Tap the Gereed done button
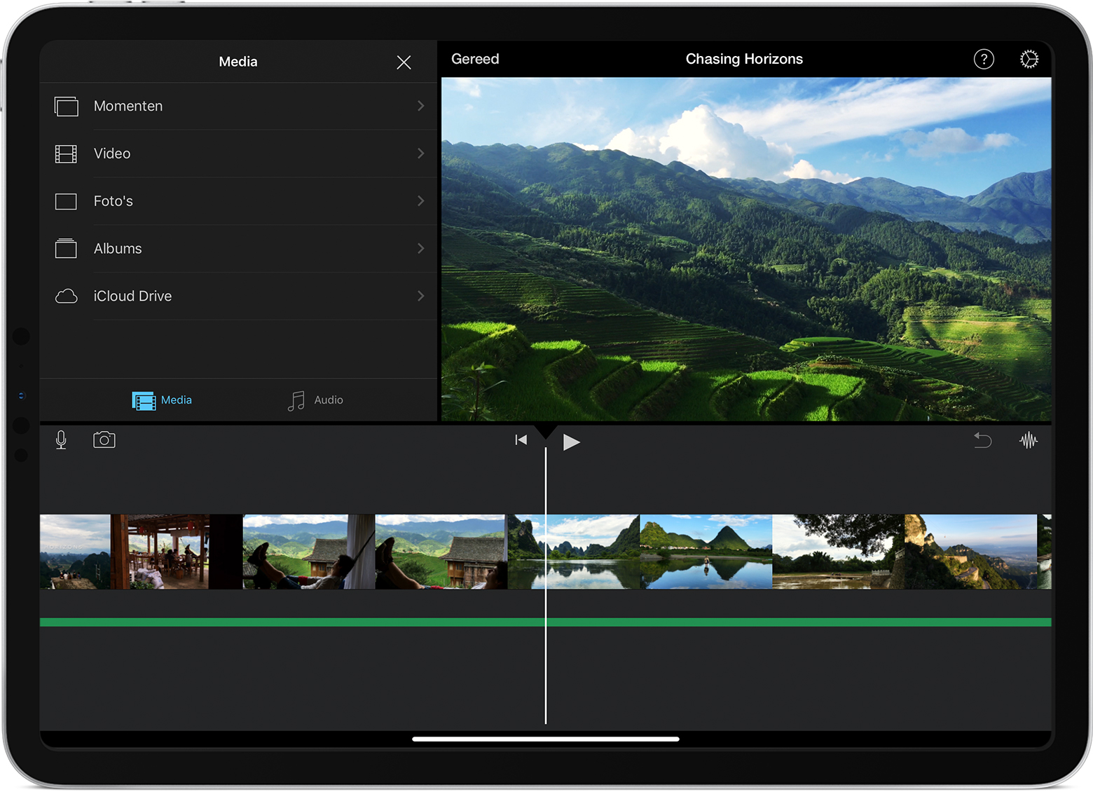Viewport: 1093px width, 792px height. coord(475,60)
